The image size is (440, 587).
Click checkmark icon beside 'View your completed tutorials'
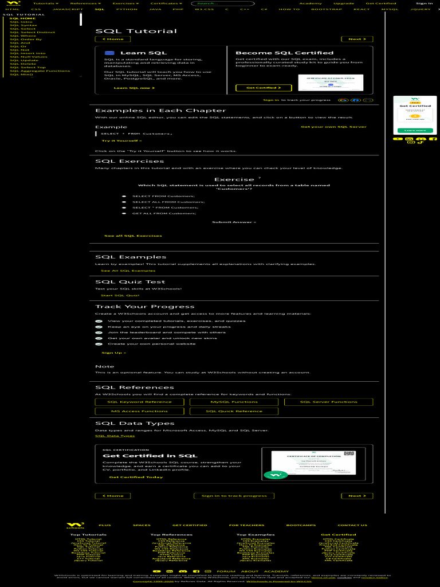(x=99, y=321)
